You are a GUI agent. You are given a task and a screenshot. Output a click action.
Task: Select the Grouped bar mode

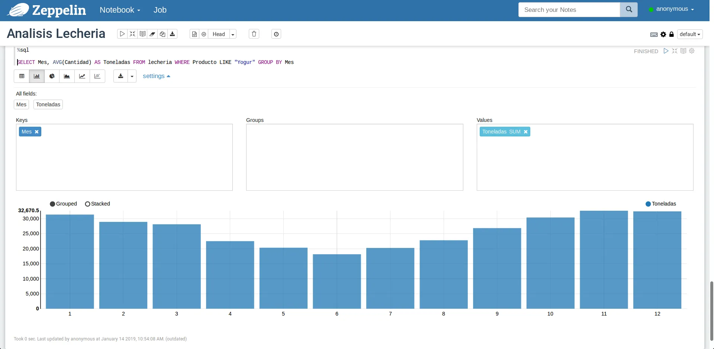pos(63,204)
